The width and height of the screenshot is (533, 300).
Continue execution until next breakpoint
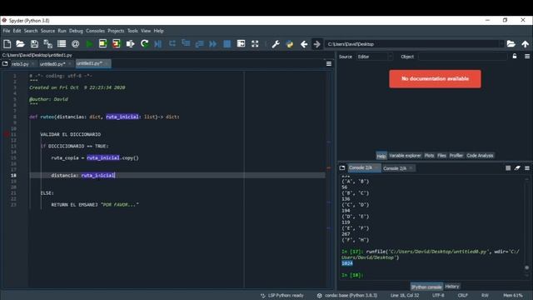tap(213, 44)
